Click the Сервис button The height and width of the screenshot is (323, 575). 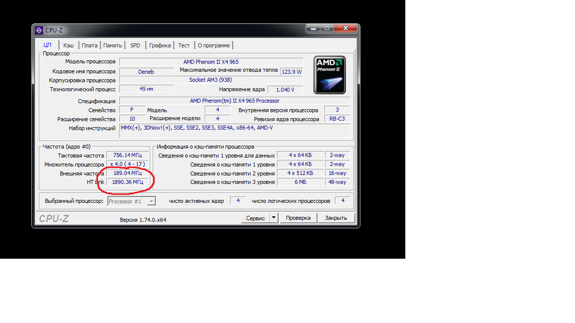255,218
